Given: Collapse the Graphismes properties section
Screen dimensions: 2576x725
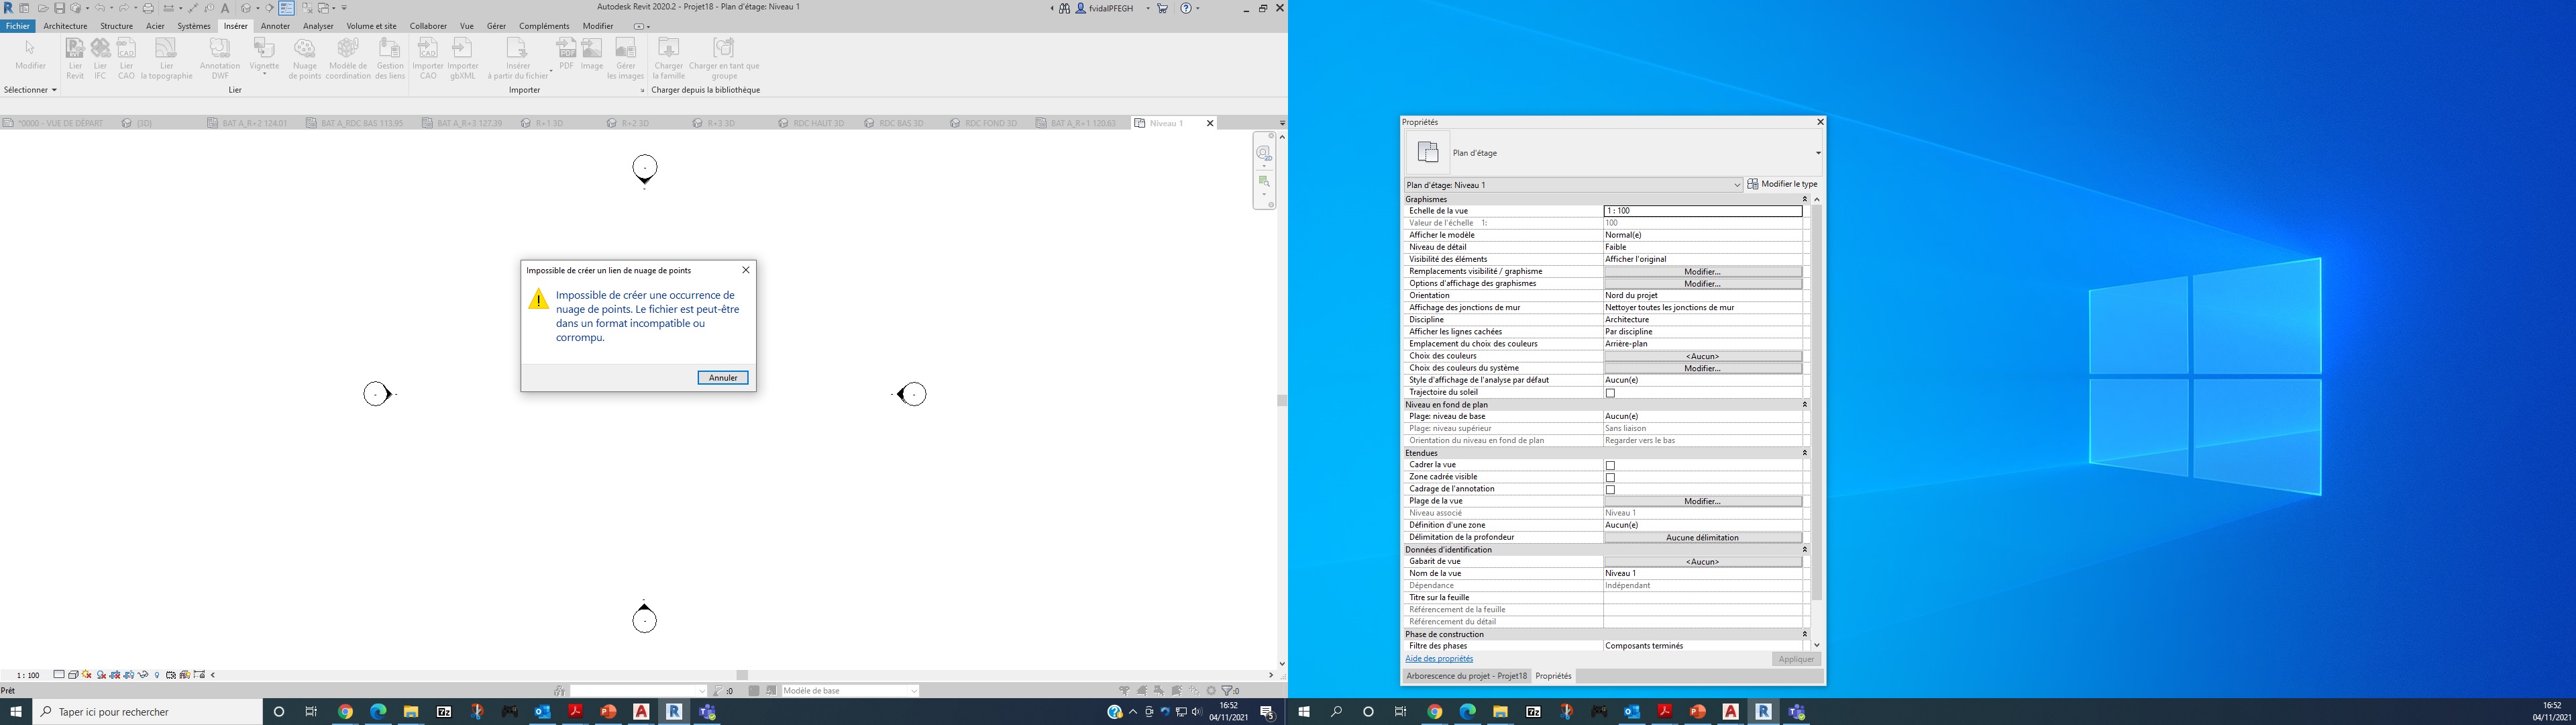Looking at the screenshot, I should pos(1804,199).
